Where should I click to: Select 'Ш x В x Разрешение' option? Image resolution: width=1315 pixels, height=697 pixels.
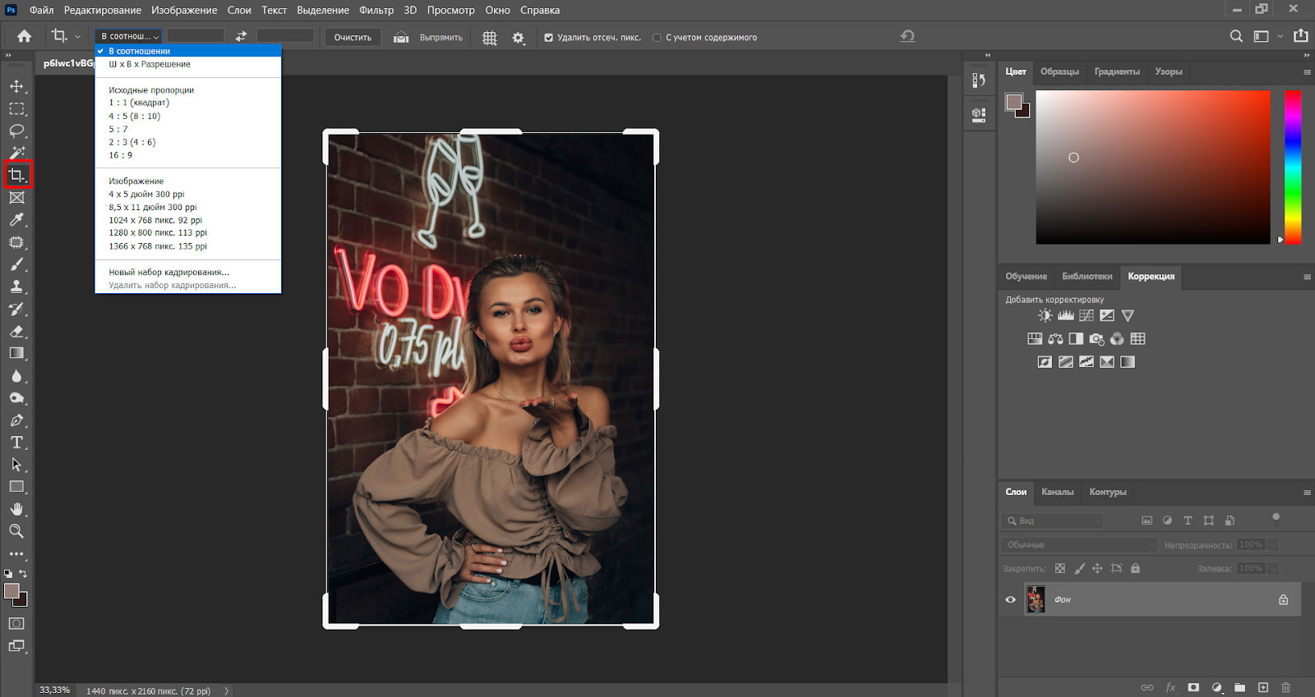click(150, 64)
